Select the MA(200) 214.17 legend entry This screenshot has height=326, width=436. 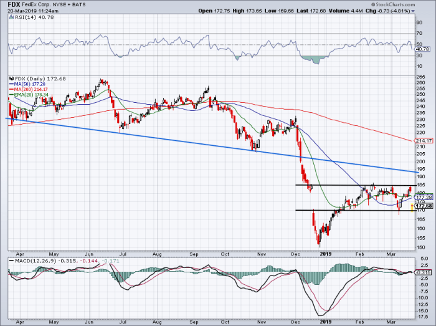pos(29,89)
